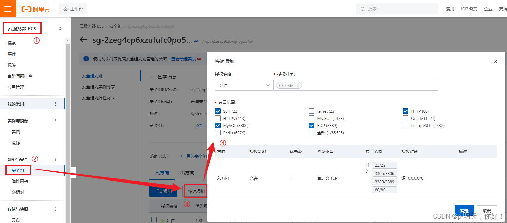Click the 22/22 port range tag

384,165
